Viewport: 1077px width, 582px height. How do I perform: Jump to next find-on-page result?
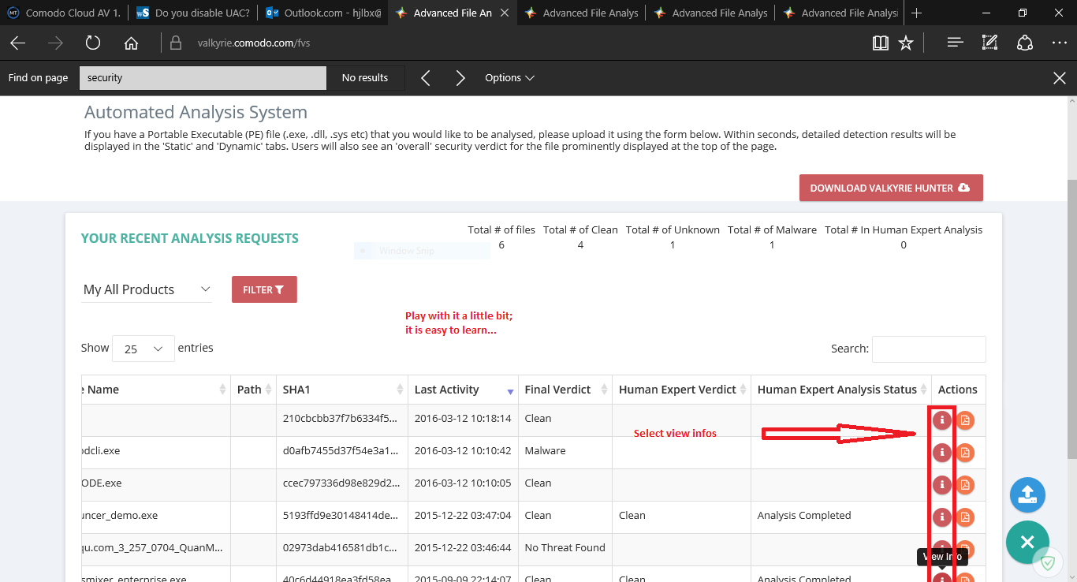(460, 78)
